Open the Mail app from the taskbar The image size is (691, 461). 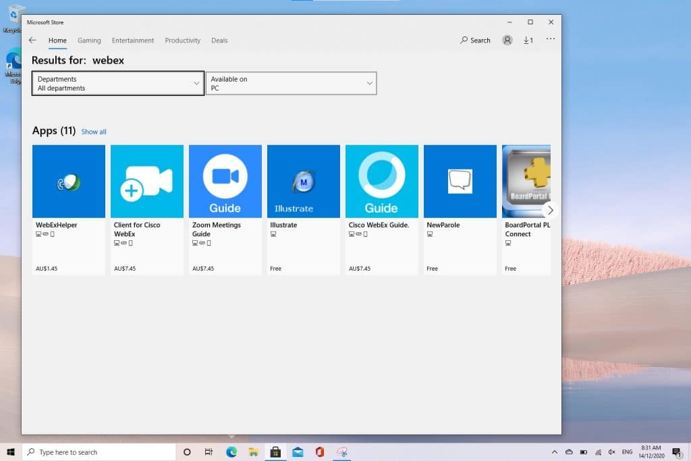click(297, 452)
